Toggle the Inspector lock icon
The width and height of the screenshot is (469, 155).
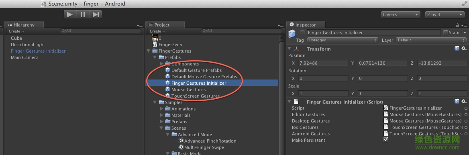coord(458,25)
